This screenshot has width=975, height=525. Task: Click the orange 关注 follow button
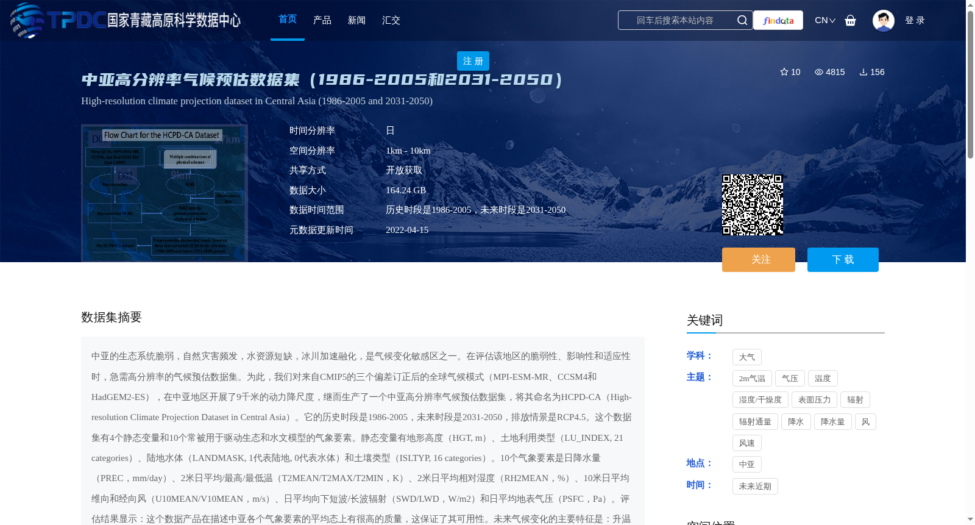point(759,260)
